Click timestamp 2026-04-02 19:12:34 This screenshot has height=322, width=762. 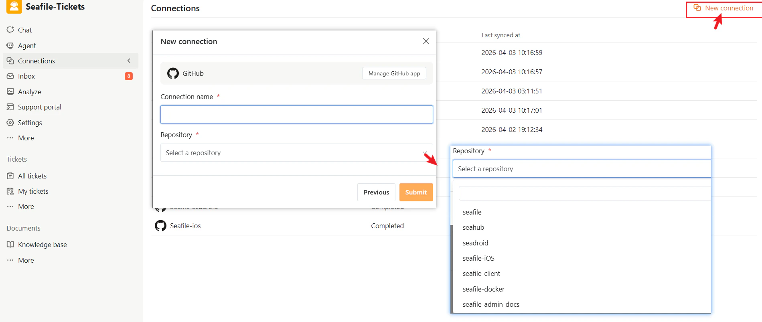(x=512, y=130)
